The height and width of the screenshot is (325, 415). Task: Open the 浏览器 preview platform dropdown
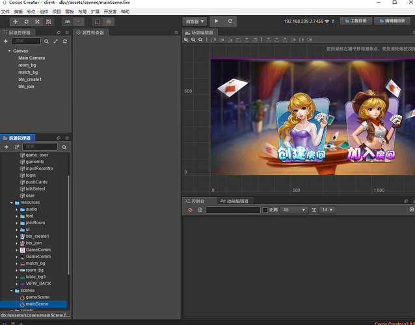pos(194,21)
